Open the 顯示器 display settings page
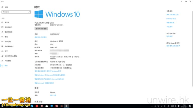 coord(7,22)
